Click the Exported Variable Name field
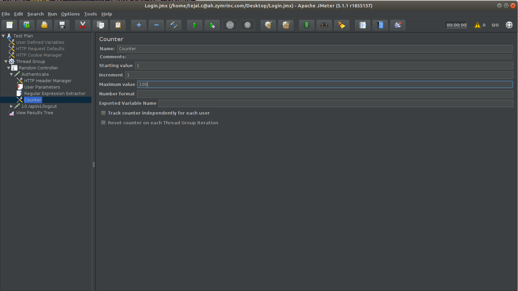This screenshot has height=291, width=518. pos(336,103)
